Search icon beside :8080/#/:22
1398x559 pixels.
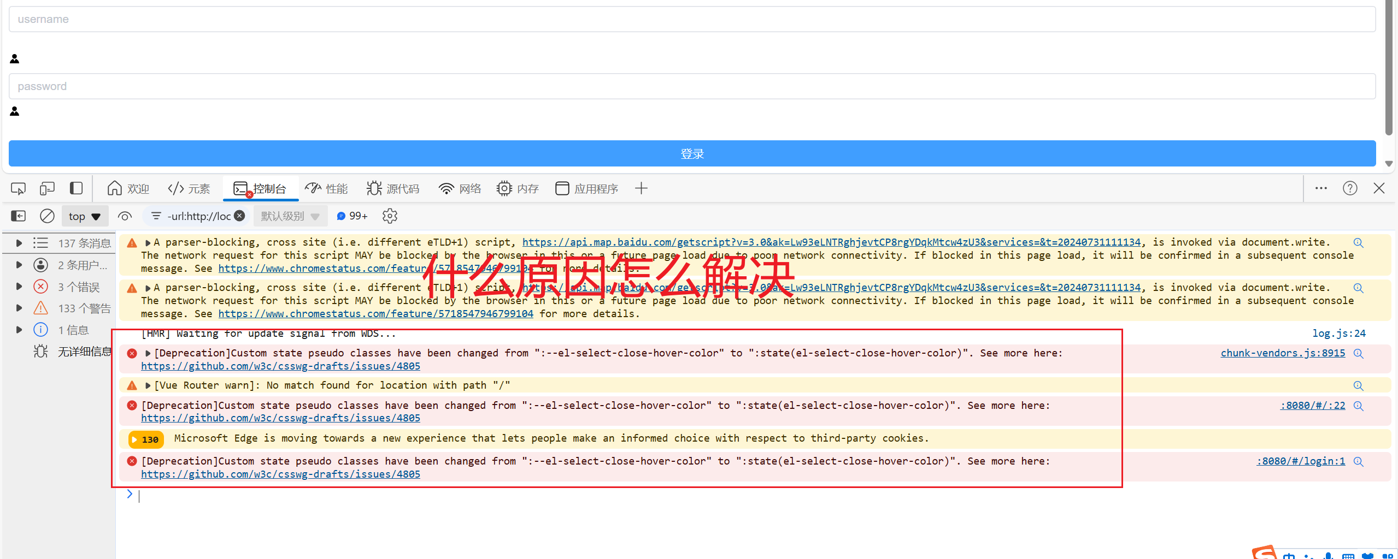1358,406
